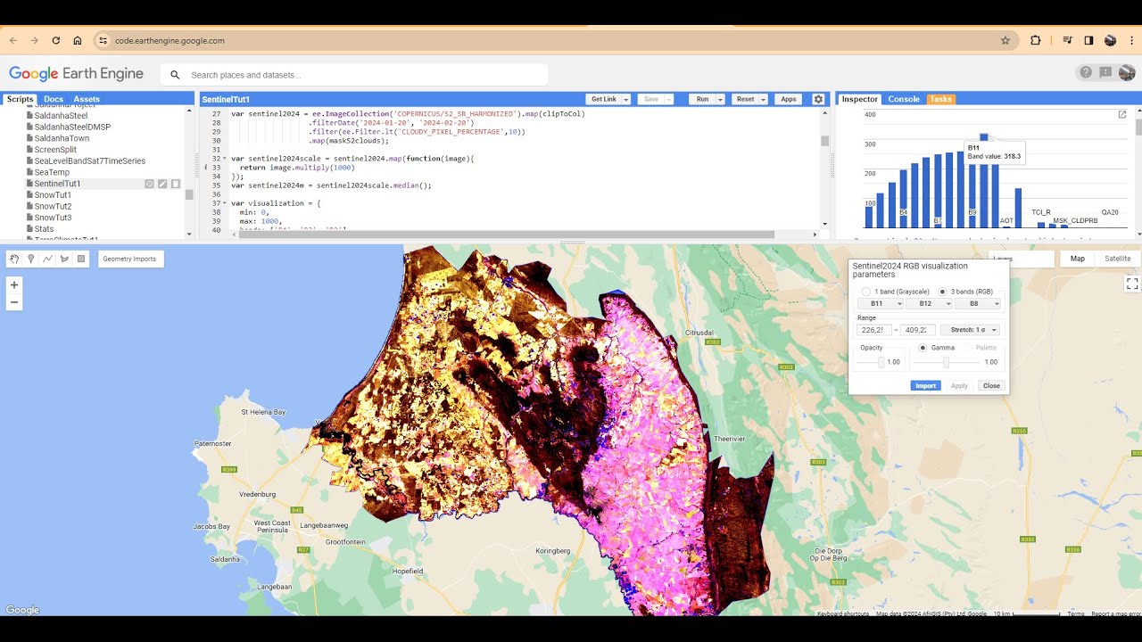Close the visualization parameters dialog
Viewport: 1142px width, 642px height.
991,386
